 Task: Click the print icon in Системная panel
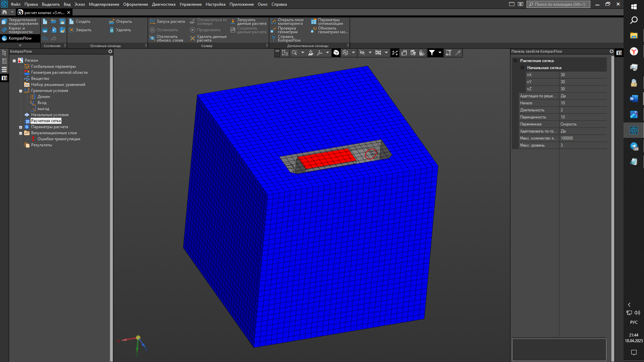[x=45, y=30]
